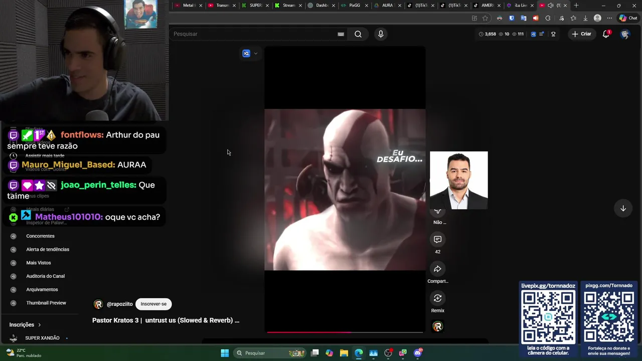The width and height of the screenshot is (642, 361).
Task: Expand Inscrições section chevron
Action: pos(40,325)
